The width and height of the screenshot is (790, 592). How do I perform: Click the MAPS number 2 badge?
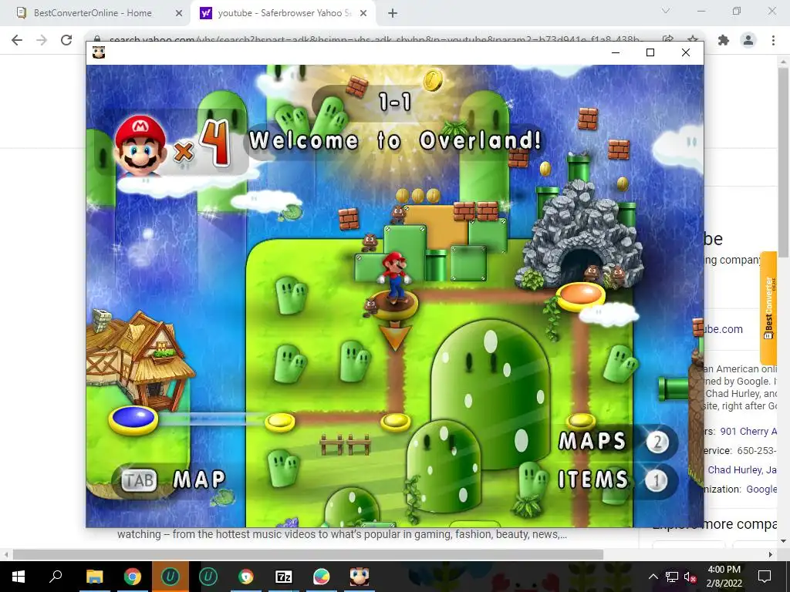click(x=657, y=442)
